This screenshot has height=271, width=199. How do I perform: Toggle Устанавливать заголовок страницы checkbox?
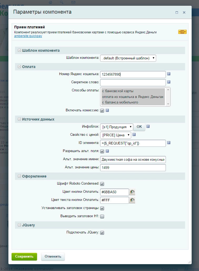point(102,208)
